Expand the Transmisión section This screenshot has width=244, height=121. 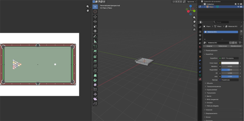(x=211, y=93)
